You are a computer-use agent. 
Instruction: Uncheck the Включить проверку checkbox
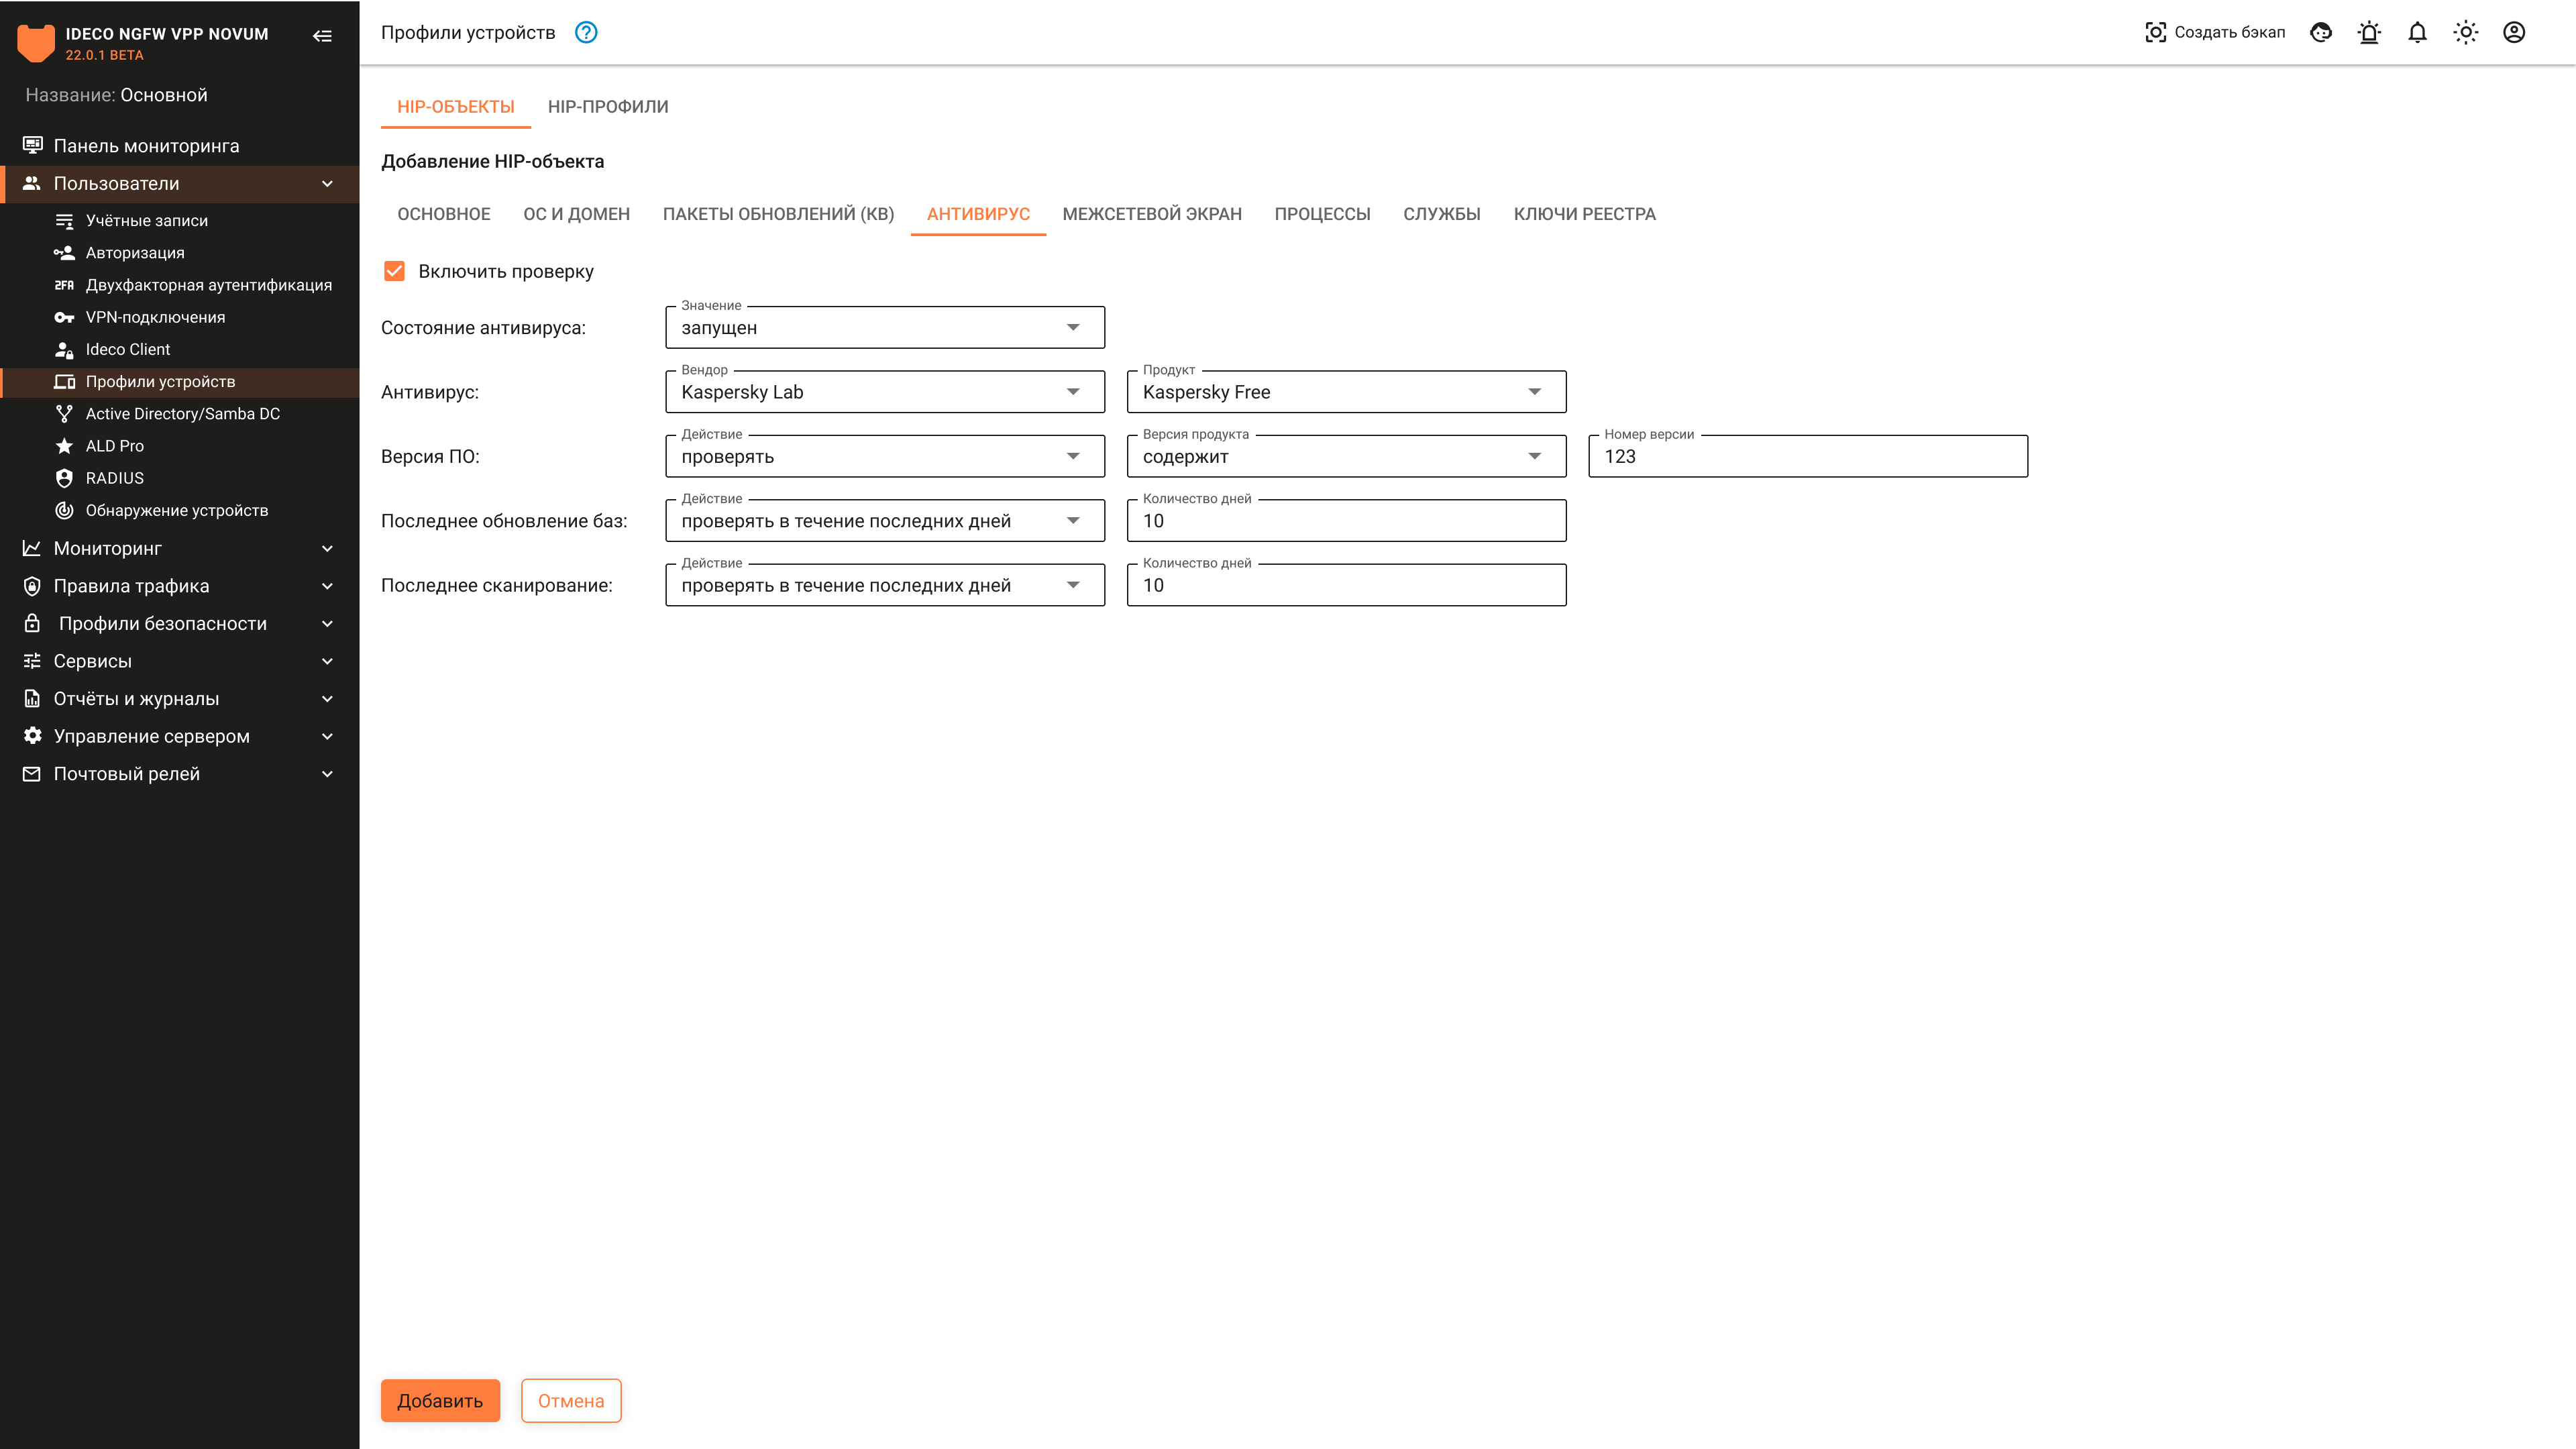(394, 271)
